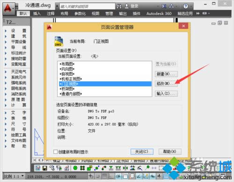Select *桥架图* in page setup list
Screen dimensions: 234x182
(105, 89)
